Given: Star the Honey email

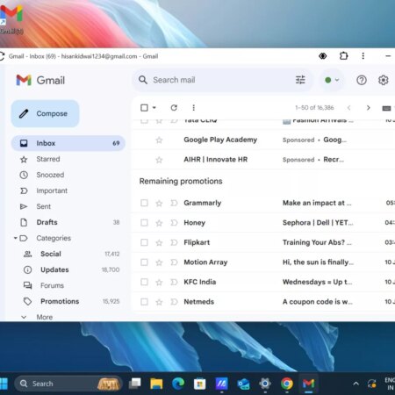Looking at the screenshot, I should (x=159, y=223).
